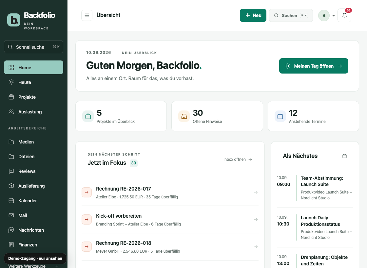Viewport: 367px width, 268px height.
Task: Click the Home grid icon
Action: tap(11, 67)
